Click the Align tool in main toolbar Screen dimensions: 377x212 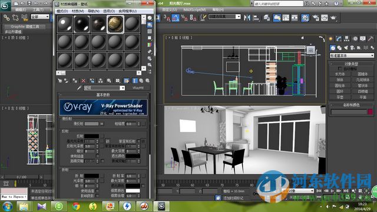click(x=256, y=18)
